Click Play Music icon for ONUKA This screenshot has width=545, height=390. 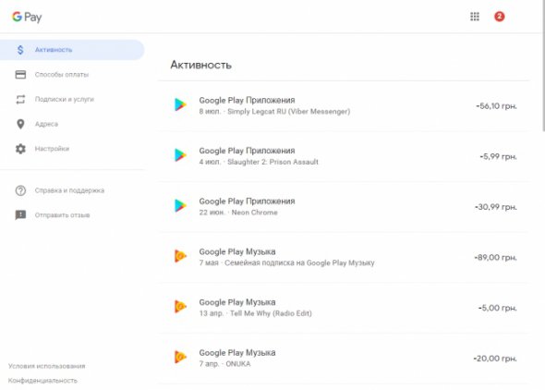pos(180,357)
